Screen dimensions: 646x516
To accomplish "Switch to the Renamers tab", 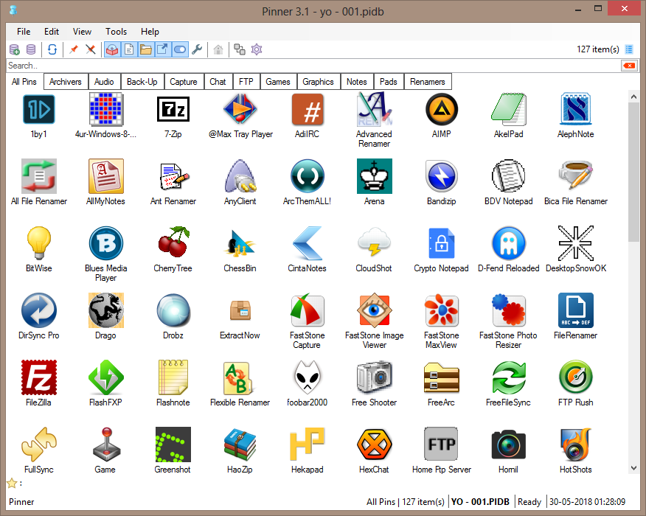I will tap(428, 82).
